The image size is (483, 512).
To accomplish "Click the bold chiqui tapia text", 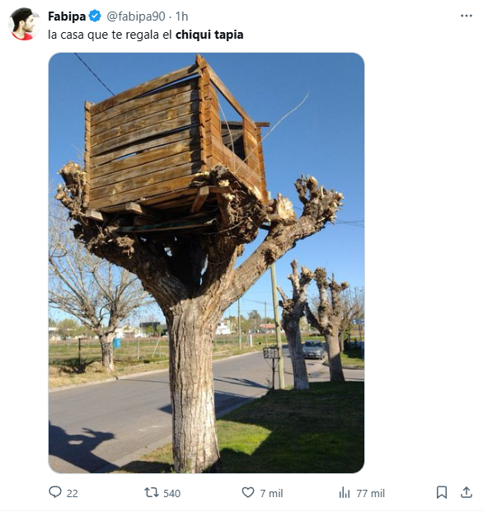I will coord(209,35).
